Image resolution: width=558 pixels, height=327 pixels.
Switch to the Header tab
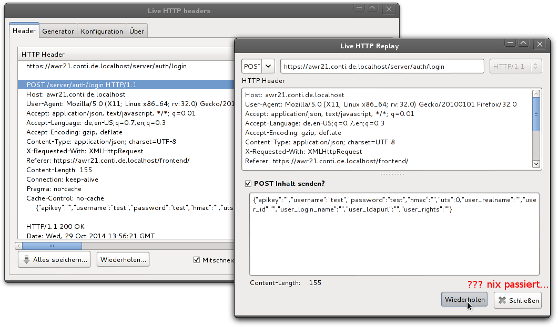[24, 30]
